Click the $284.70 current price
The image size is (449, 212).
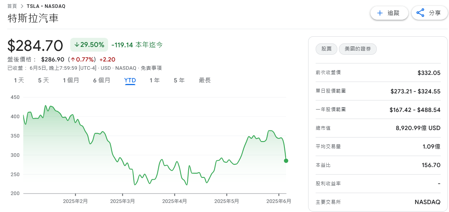(x=35, y=46)
